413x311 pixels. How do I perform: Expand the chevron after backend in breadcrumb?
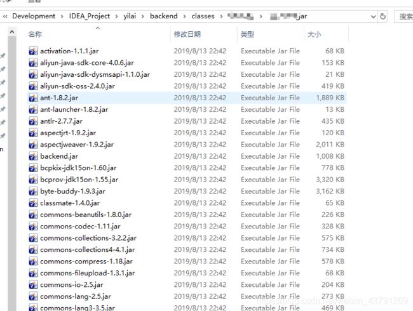[x=185, y=17]
